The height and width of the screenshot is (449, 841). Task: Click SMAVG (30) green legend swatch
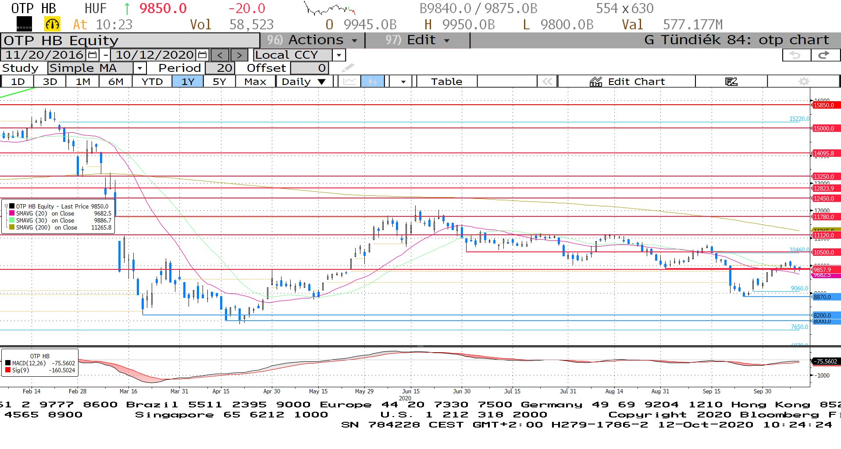click(x=12, y=220)
